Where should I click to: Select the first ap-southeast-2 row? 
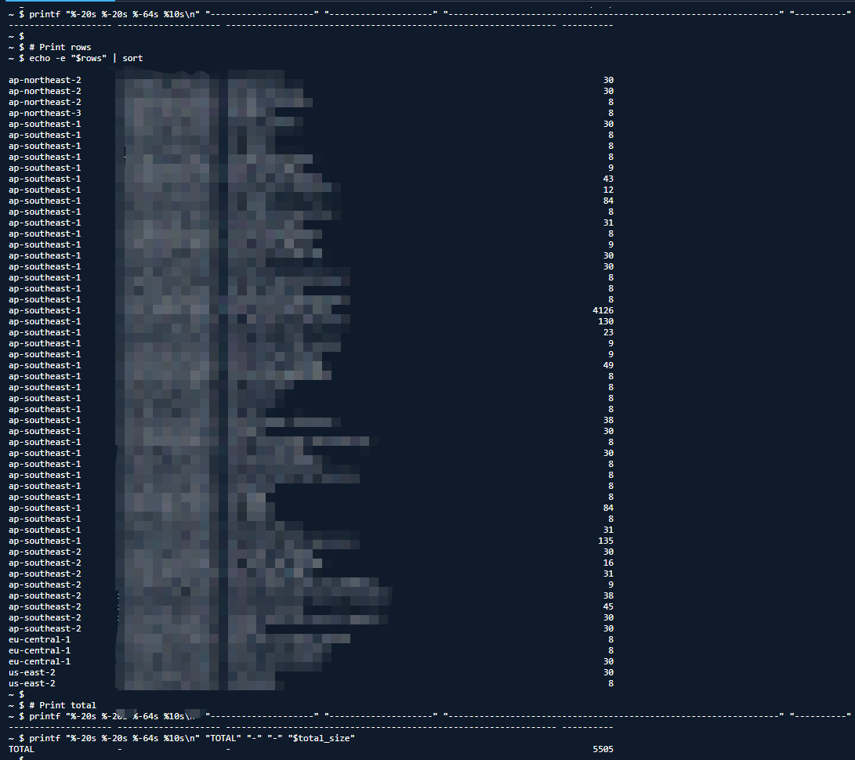click(44, 551)
